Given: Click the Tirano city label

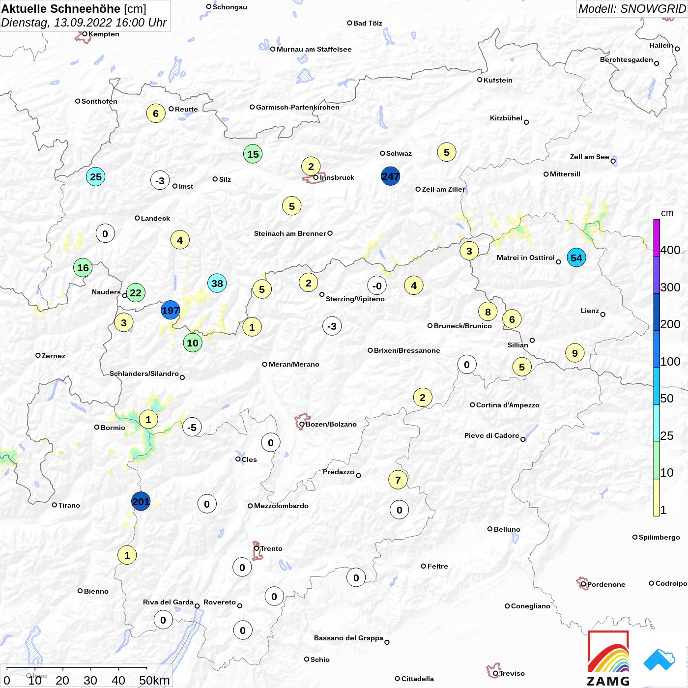Looking at the screenshot, I should [x=69, y=505].
